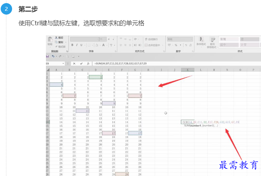Click the align right icon
261x176 pixels.
130,45
